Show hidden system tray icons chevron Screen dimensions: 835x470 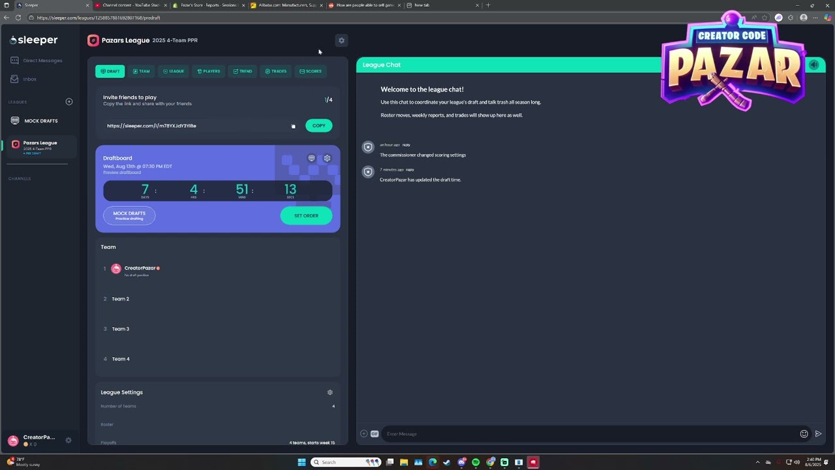(757, 462)
